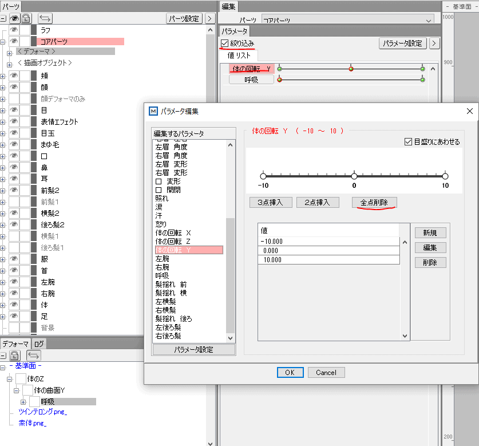Click the swap arrows icon in Deformer panel
Image resolution: width=479 pixels, height=446 pixels.
pos(34,356)
